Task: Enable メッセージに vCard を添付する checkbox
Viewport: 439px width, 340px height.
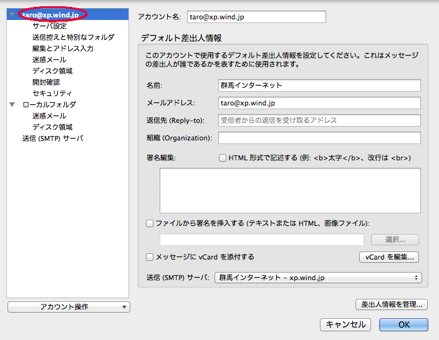Action: (x=150, y=257)
